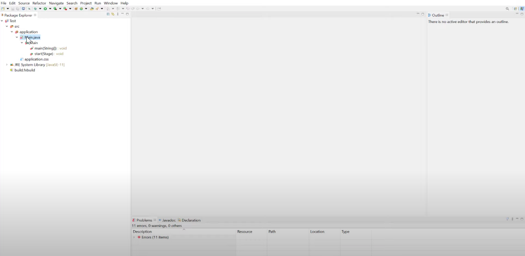Minimize the Package Explorer panel
Screen dimensions: 525x256
pos(123,14)
